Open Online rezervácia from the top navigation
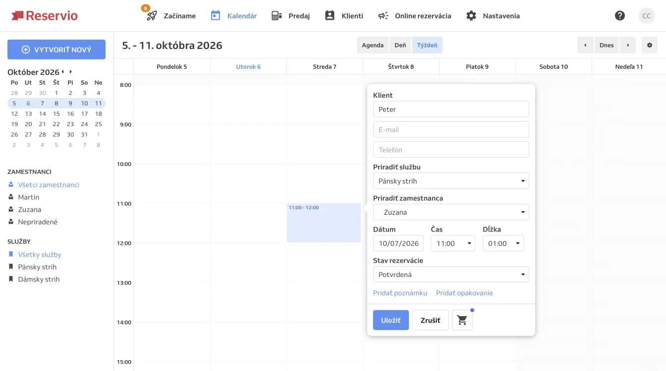Screen dimensions: 666x371 pos(415,16)
